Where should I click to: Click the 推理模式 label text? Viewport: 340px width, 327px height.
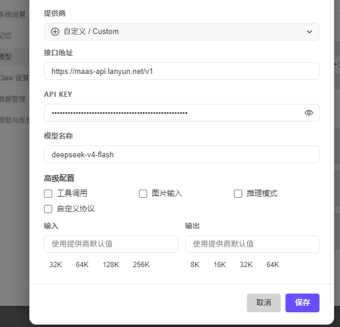[x=262, y=193]
